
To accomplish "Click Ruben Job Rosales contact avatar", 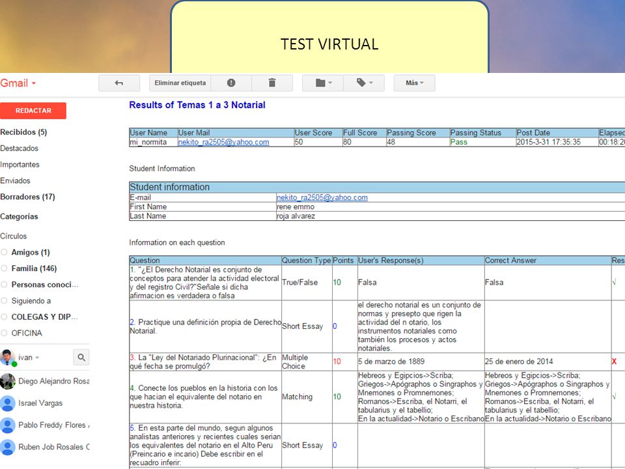I will click(x=8, y=447).
